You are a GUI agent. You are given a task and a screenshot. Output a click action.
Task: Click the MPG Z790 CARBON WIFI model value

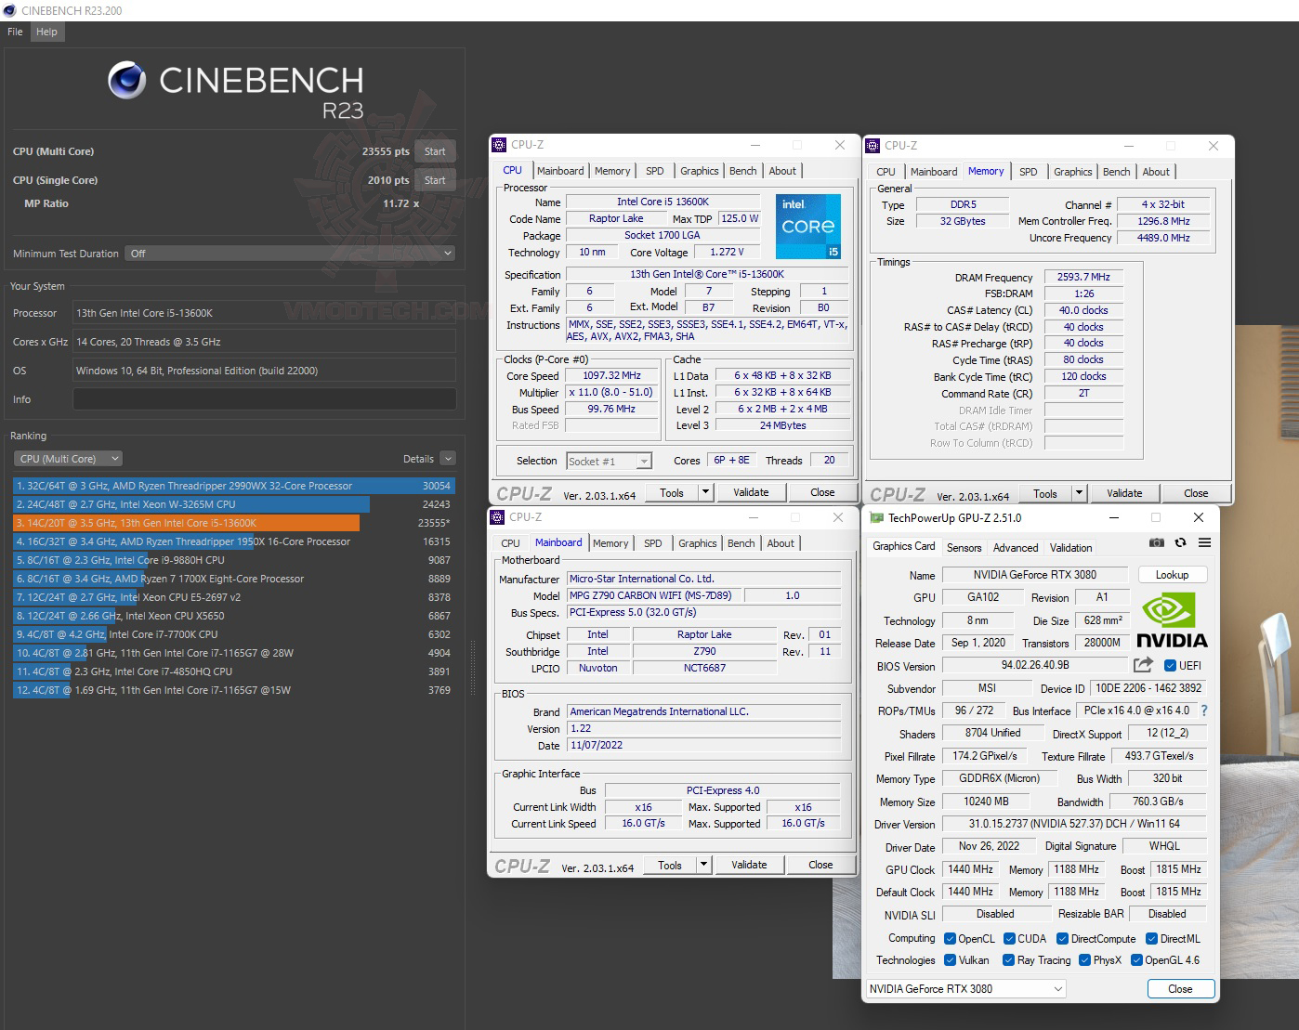[655, 595]
